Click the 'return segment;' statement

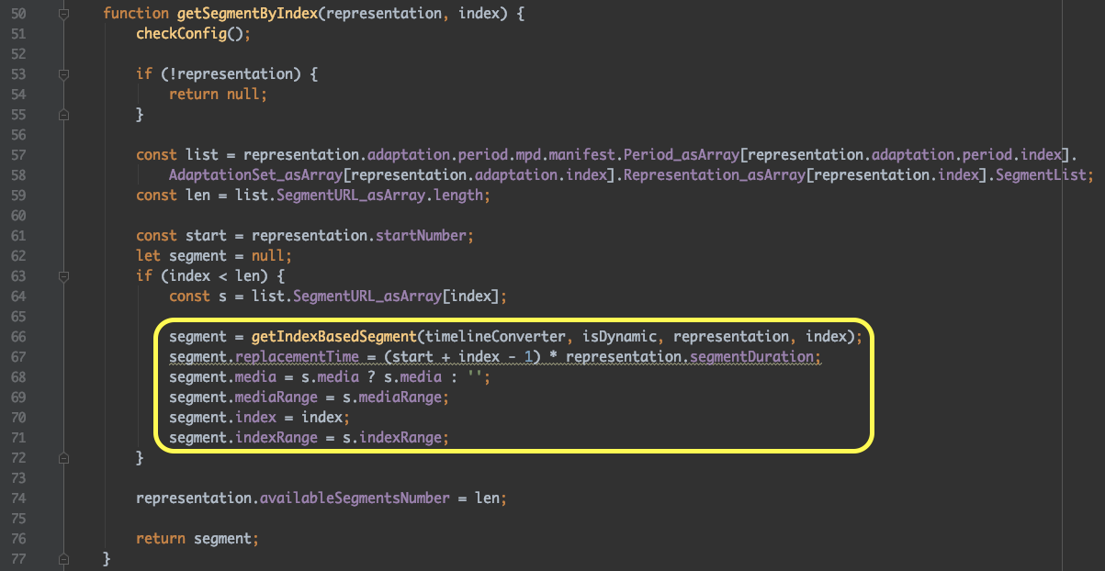click(197, 539)
